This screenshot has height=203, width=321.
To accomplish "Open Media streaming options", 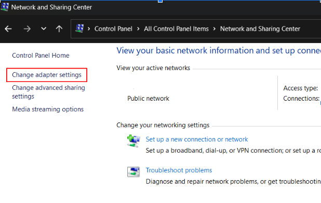I will [48, 109].
